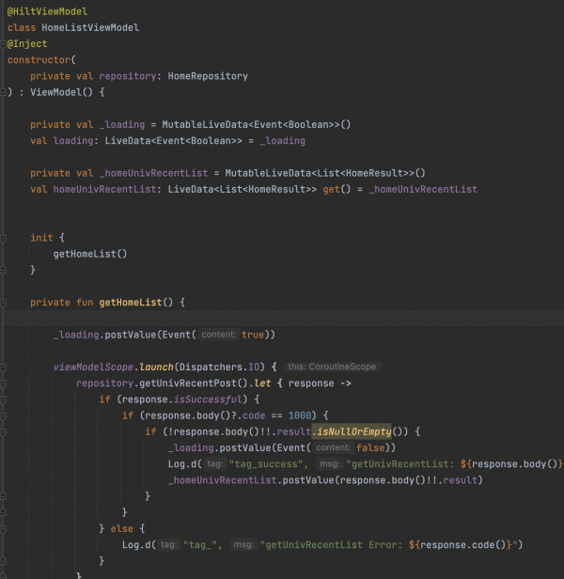Click response.code() in the error log
This screenshot has width=564, height=579.
(463, 545)
